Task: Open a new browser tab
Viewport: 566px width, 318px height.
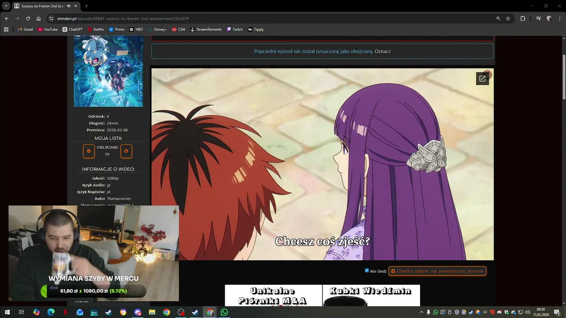Action: coord(86,6)
